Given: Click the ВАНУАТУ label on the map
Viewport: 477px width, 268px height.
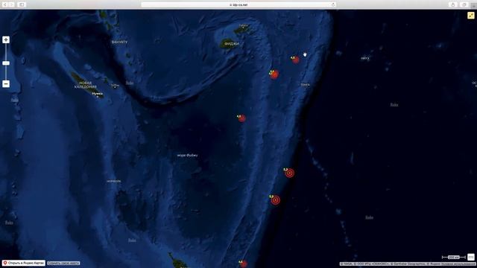Looking at the screenshot, I should coord(119,42).
